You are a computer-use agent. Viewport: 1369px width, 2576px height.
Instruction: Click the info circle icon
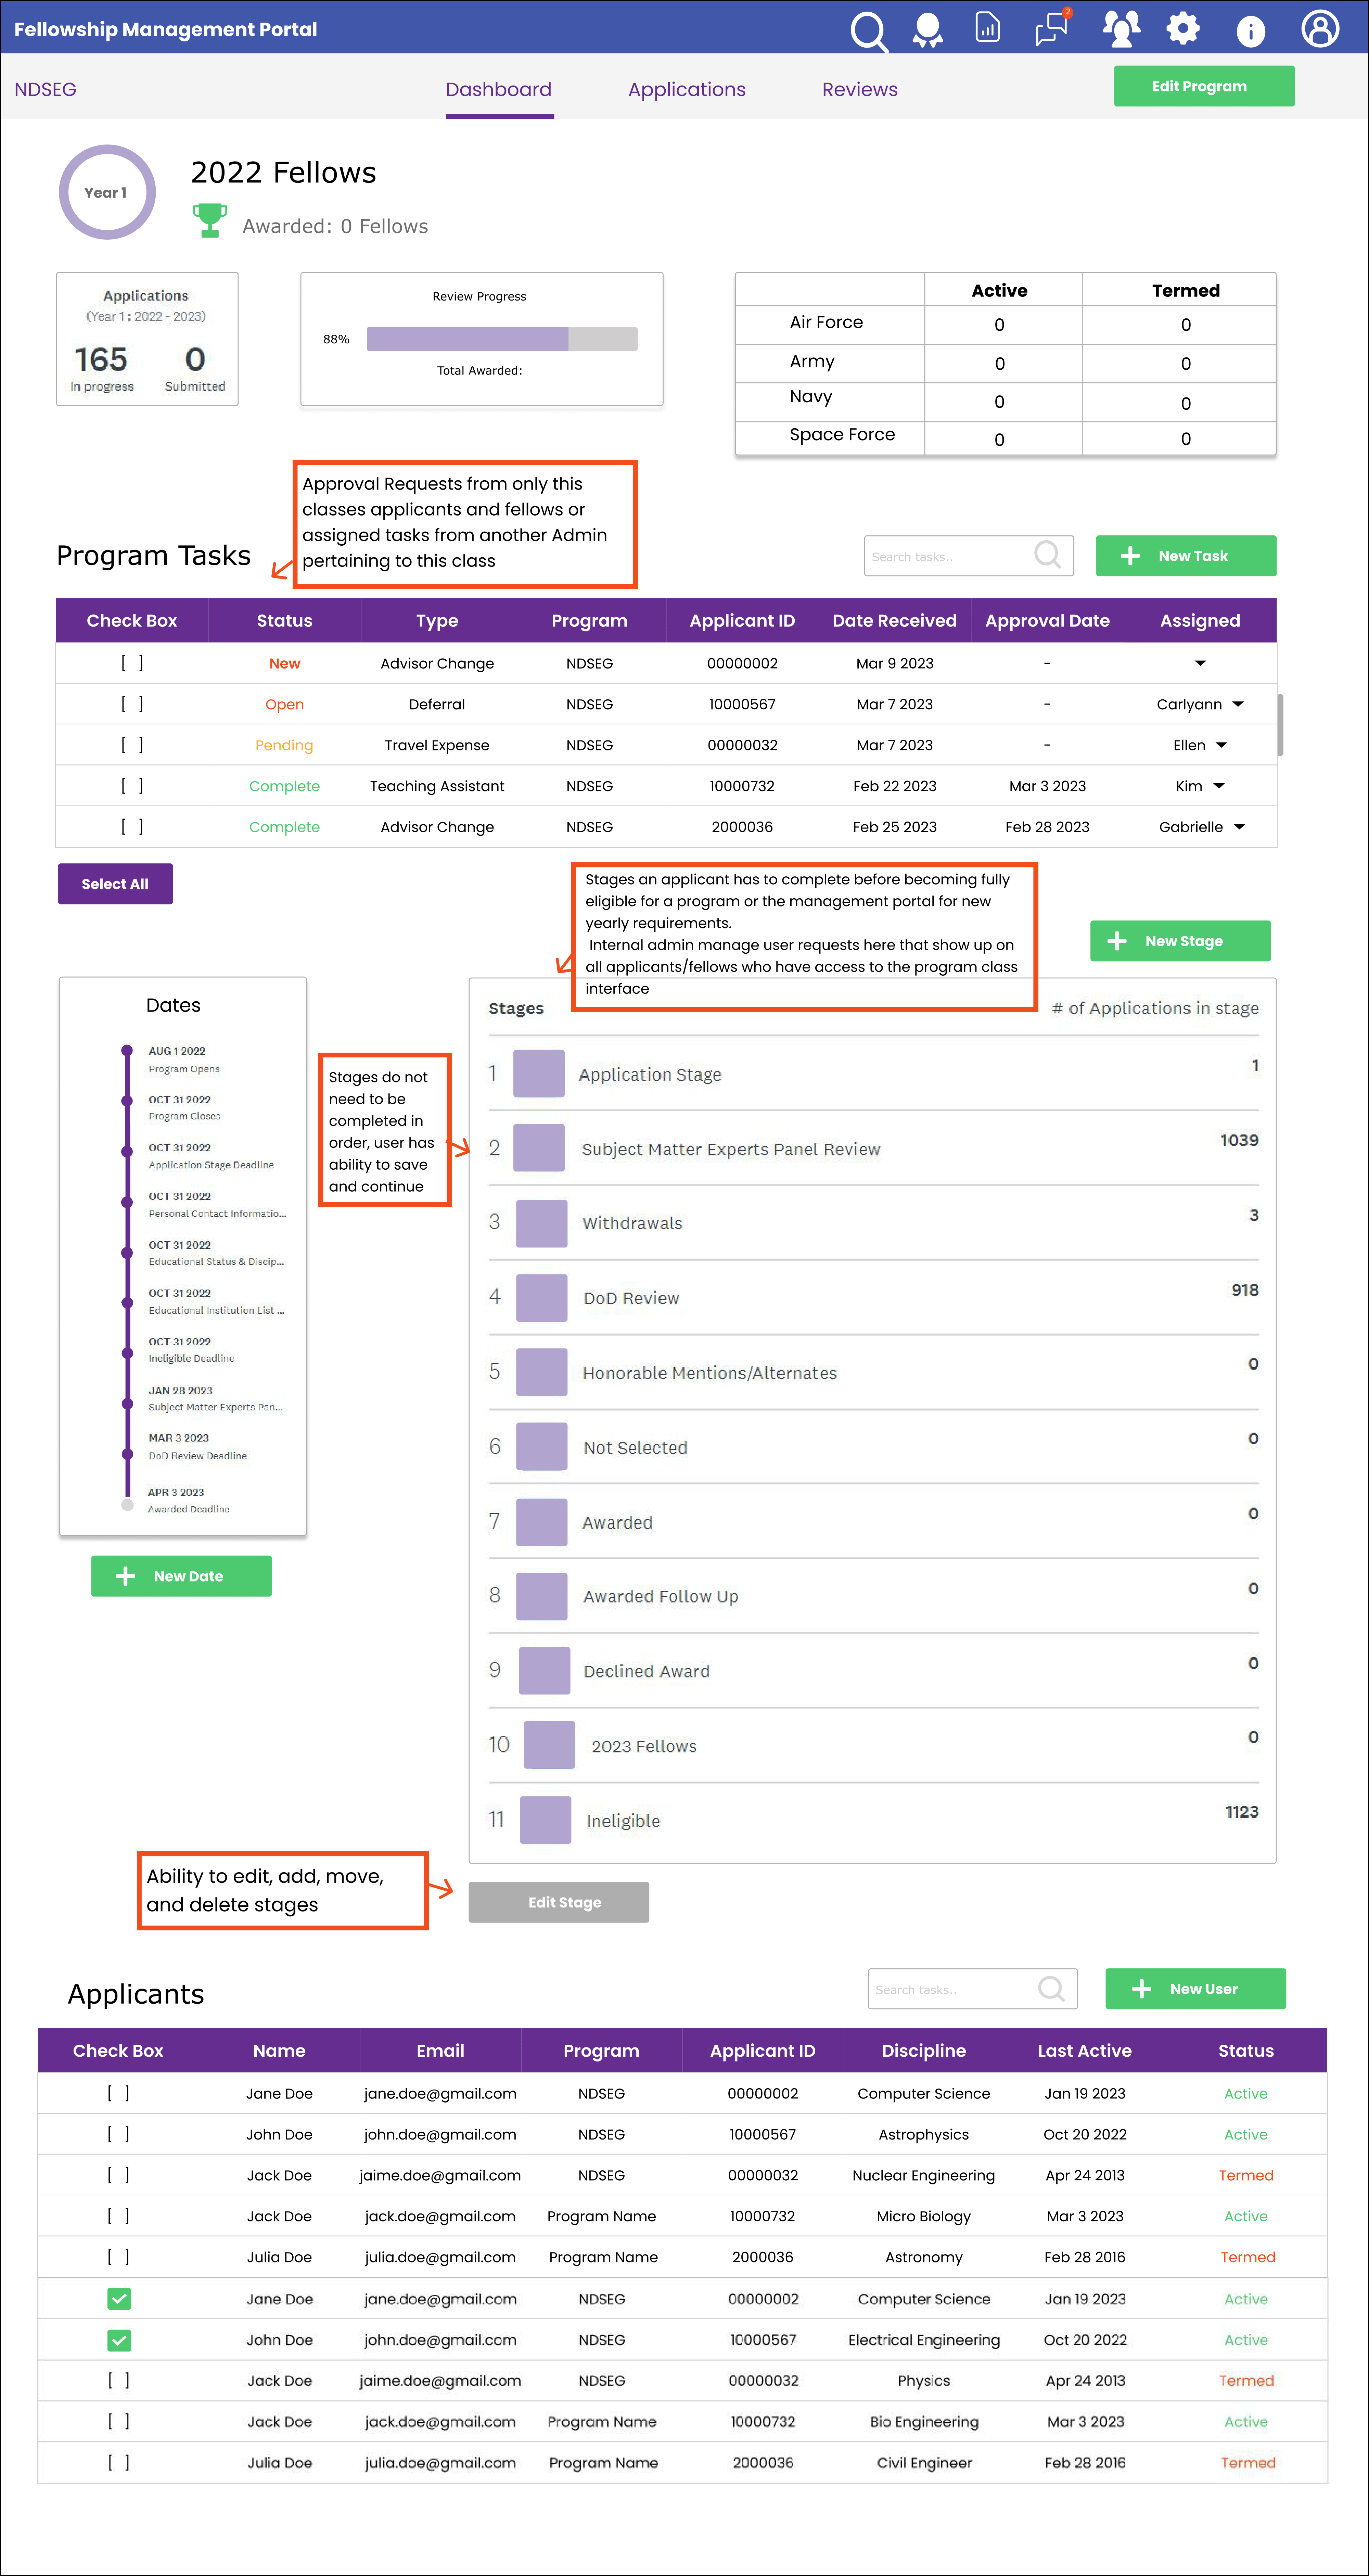(x=1250, y=31)
